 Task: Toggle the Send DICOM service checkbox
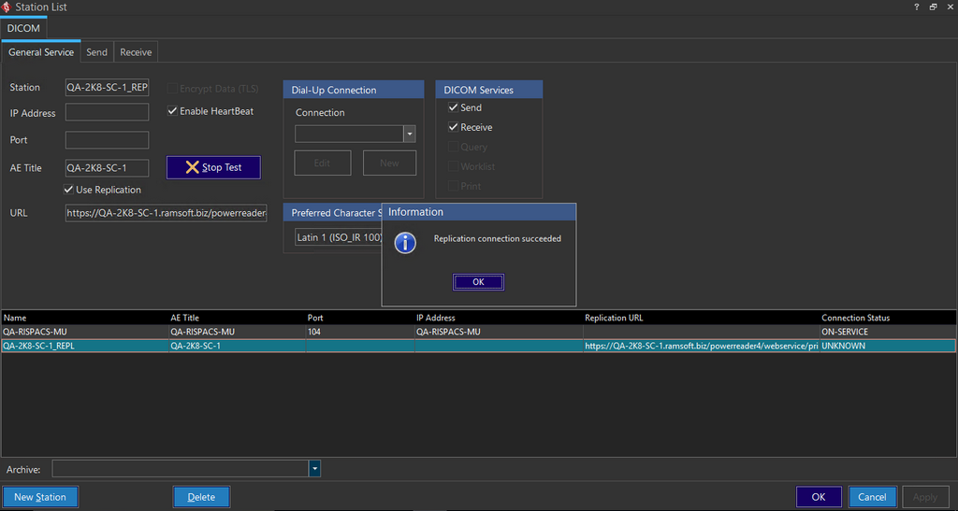(454, 107)
